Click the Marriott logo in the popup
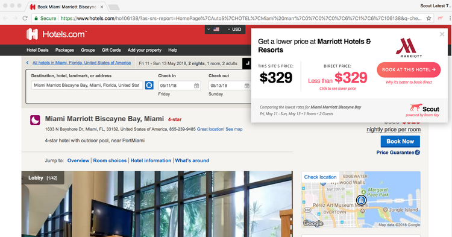452x237 pixels. [409, 48]
